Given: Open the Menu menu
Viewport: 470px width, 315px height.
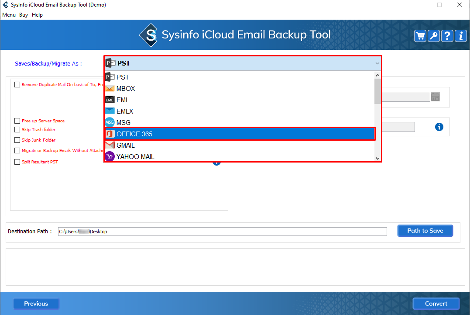Looking at the screenshot, I should (9, 15).
